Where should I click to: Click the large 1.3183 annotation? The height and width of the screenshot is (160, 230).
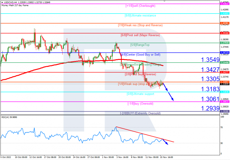[x=210, y=89]
